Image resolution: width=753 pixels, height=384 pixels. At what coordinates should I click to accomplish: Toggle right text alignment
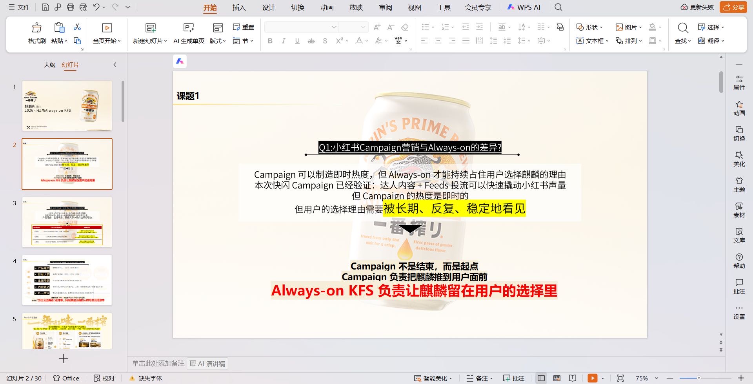pyautogui.click(x=452, y=41)
